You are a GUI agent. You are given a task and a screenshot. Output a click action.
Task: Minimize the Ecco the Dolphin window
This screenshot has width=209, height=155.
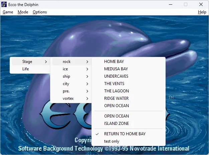(171, 5)
